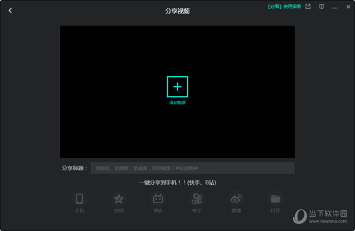Open the feedback message icon in the title bar
The width and height of the screenshot is (355, 231).
(322, 7)
